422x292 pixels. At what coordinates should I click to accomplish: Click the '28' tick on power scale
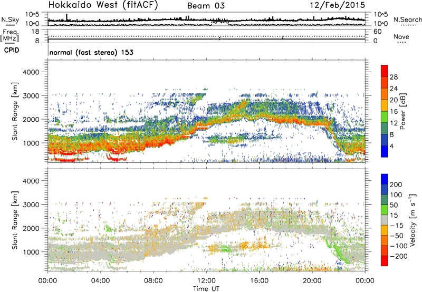pos(394,77)
